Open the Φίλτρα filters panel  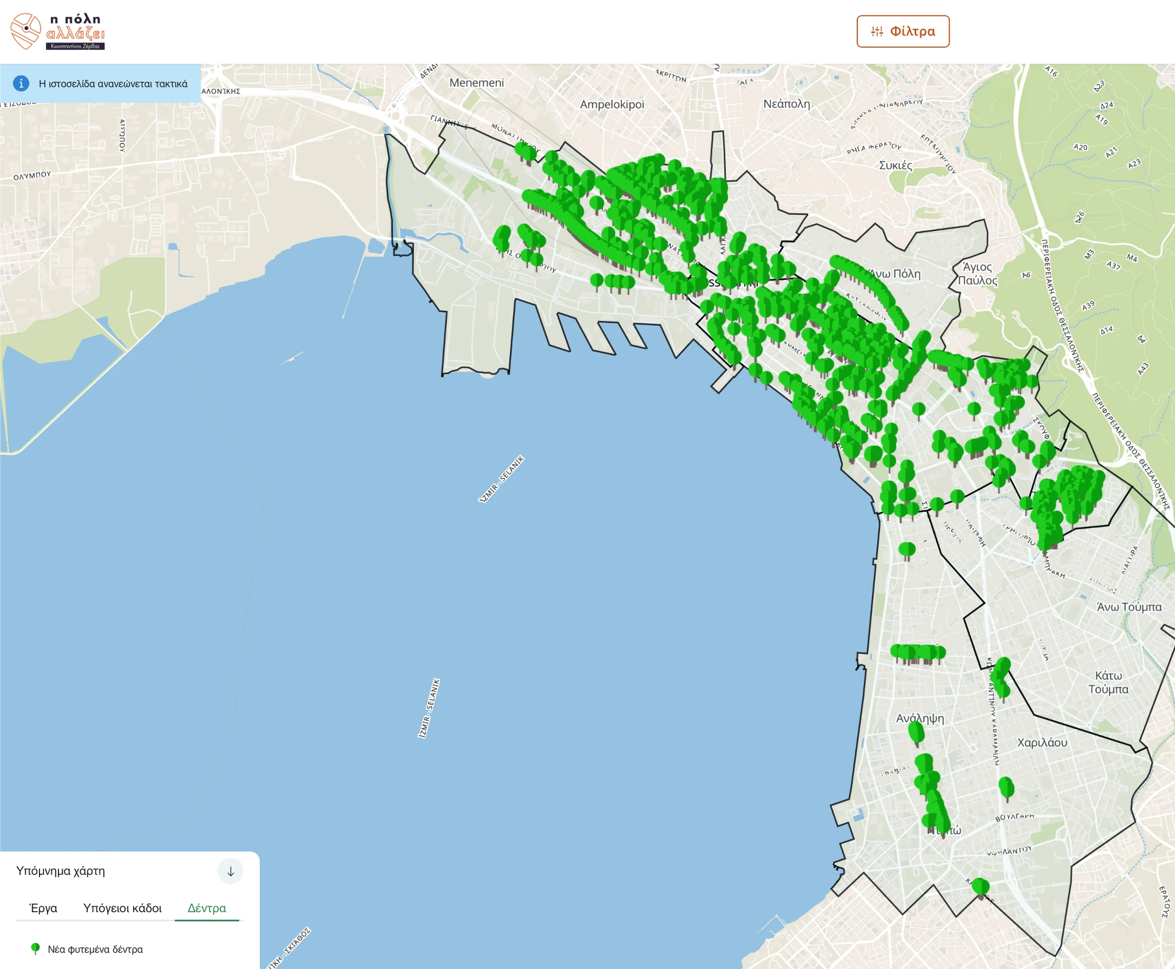(902, 32)
